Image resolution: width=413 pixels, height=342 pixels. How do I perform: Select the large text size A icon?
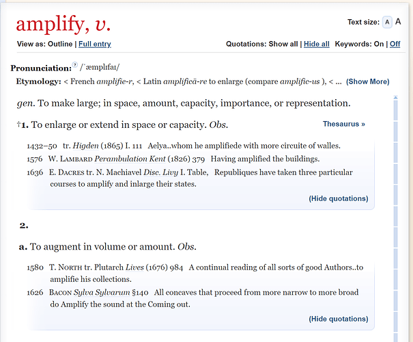(398, 22)
